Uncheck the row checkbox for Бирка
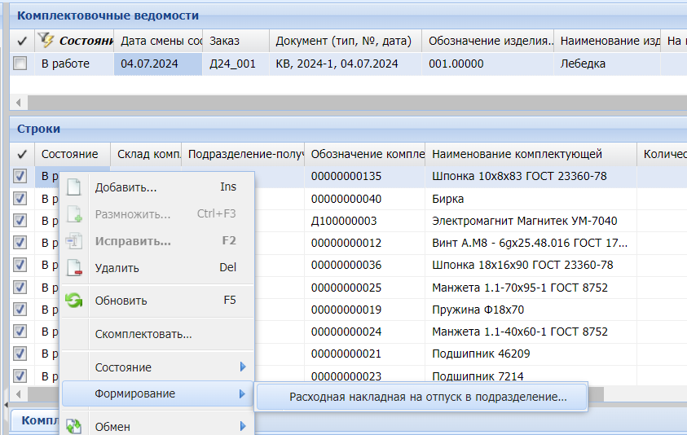This screenshot has height=435, width=687. click(x=20, y=199)
